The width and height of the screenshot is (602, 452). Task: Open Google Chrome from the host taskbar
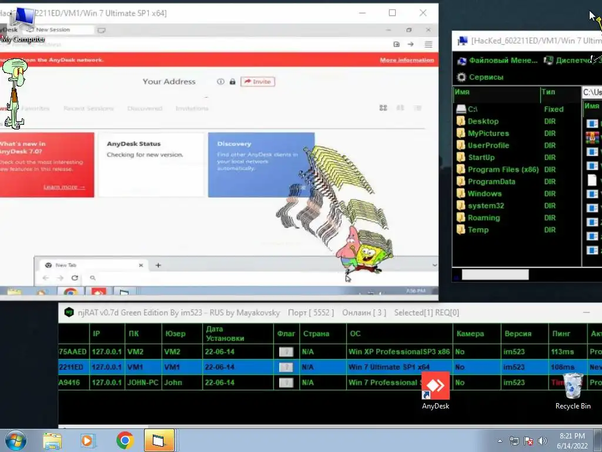[125, 440]
